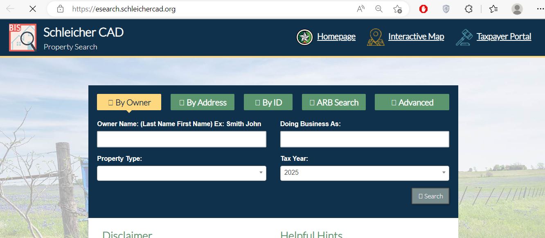545x238 pixels.
Task: Click the BIS Schleicher CAD logo icon
Action: (x=23, y=38)
